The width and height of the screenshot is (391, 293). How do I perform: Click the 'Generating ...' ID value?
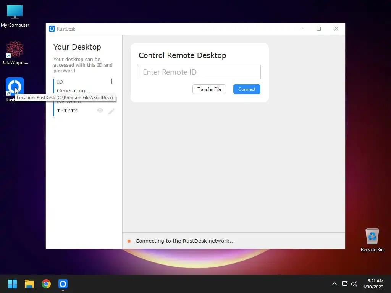[74, 90]
